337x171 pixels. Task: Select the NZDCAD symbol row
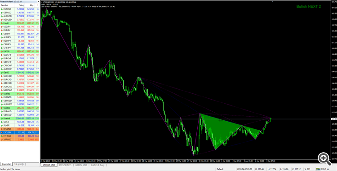(x=20, y=90)
